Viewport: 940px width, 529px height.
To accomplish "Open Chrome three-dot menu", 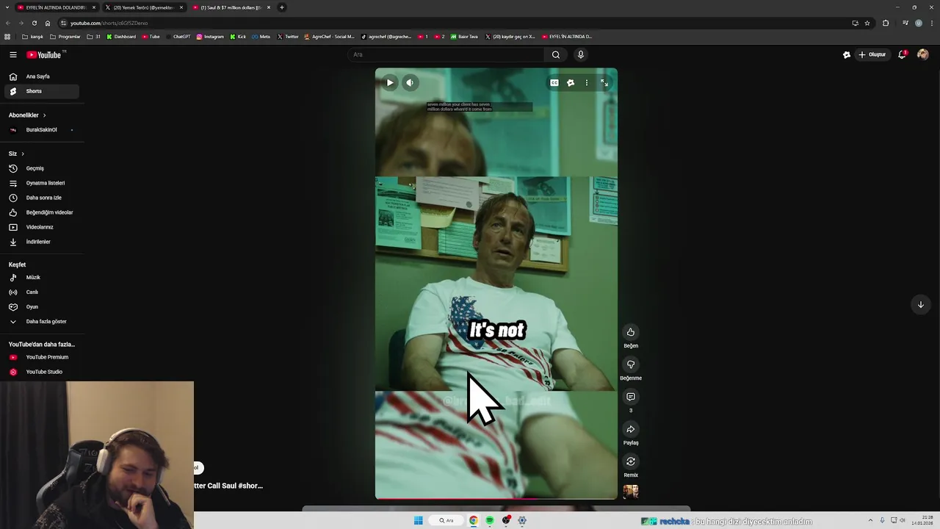I will click(932, 23).
